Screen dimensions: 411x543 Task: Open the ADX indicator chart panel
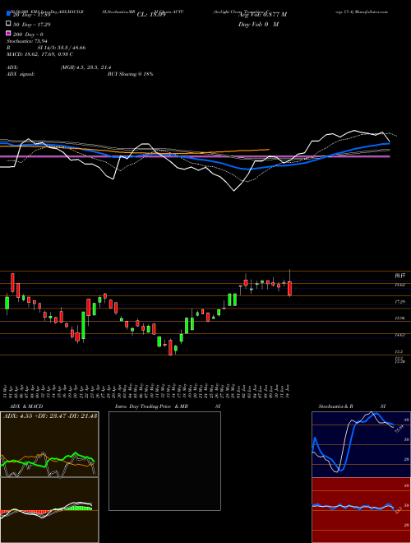click(49, 444)
